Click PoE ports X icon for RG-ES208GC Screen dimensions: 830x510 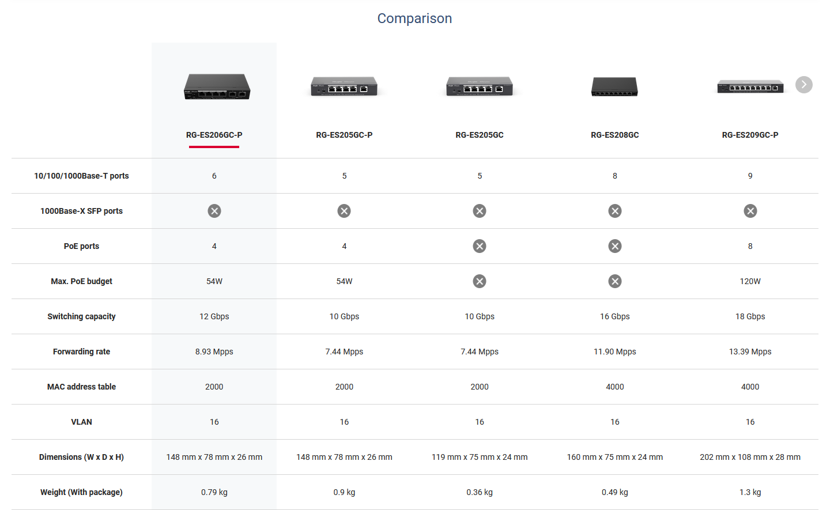(x=615, y=246)
